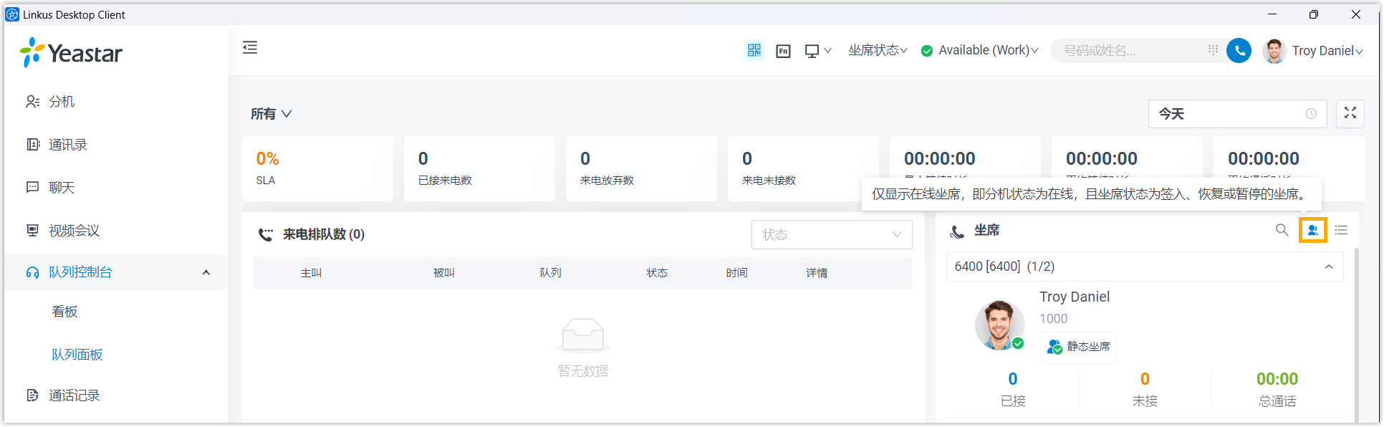
Task: Open the 坐席状态 dropdown
Action: point(878,50)
